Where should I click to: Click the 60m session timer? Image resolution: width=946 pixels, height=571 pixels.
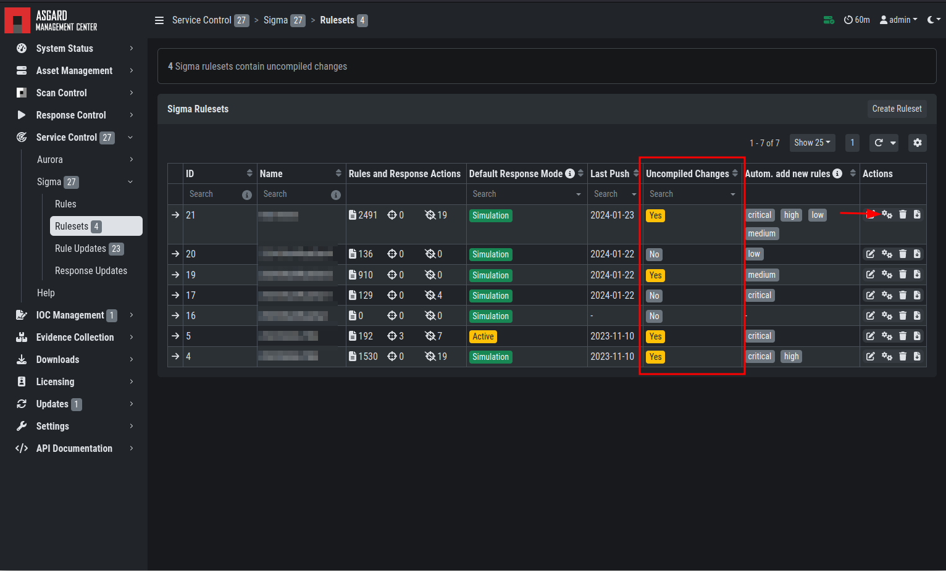[x=857, y=20]
